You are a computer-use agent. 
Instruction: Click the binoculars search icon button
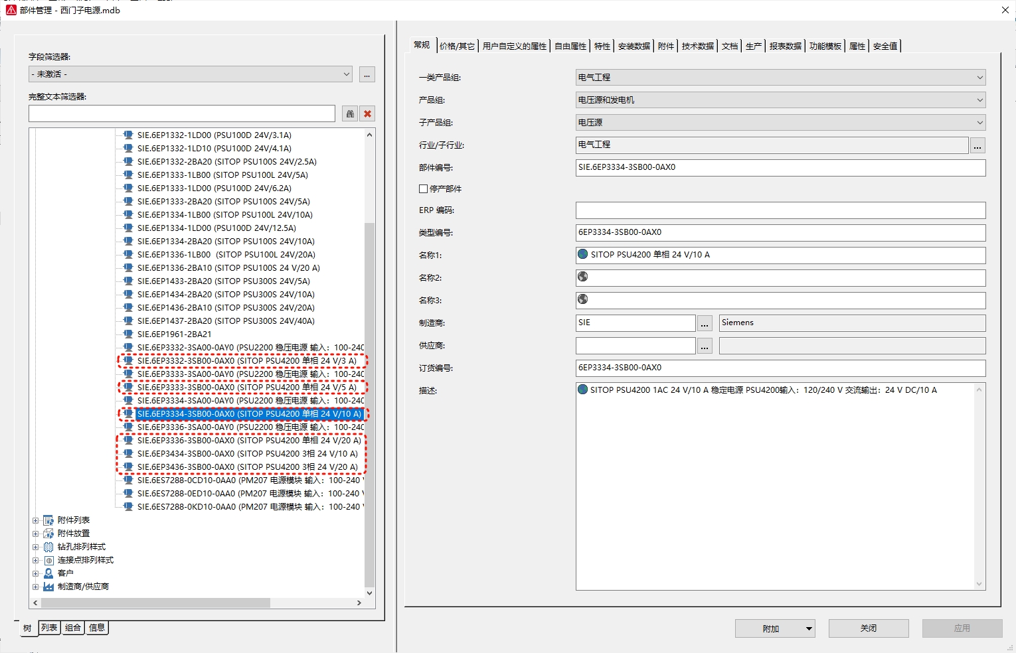point(350,113)
